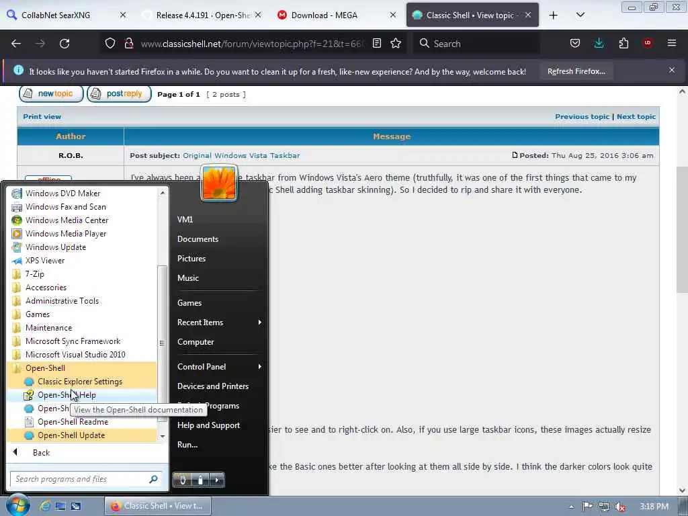The image size is (688, 516).
Task: Expand the Administrative Tools folder
Action: point(82,300)
